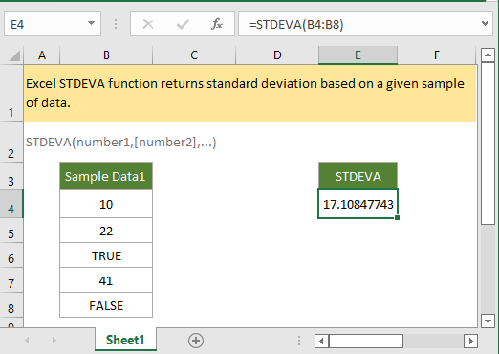The height and width of the screenshot is (354, 499).
Task: Expand the formula bar with chevron
Action: [x=485, y=23]
